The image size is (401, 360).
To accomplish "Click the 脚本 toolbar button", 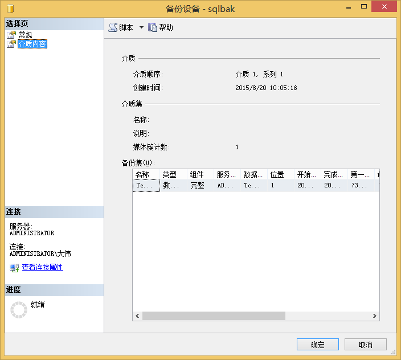I will coord(121,27).
